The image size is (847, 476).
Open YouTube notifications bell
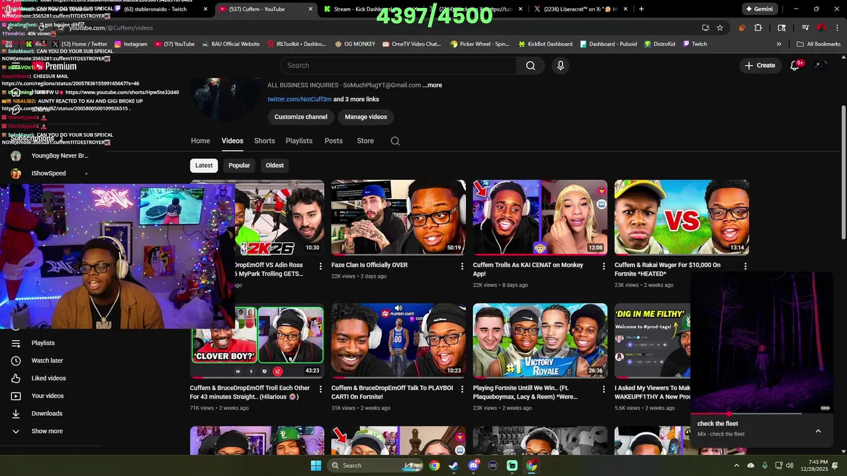(795, 65)
